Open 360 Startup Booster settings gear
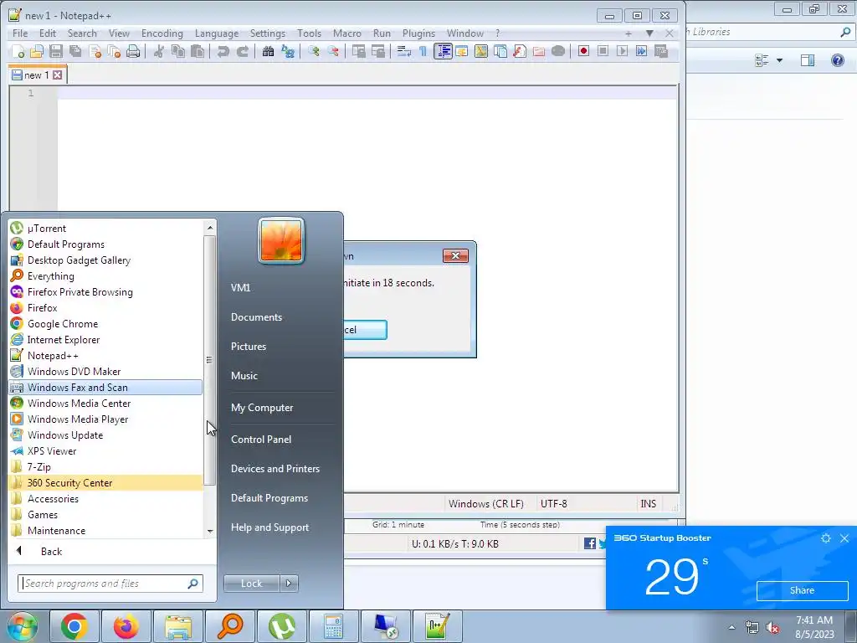The width and height of the screenshot is (857, 643). [x=826, y=538]
